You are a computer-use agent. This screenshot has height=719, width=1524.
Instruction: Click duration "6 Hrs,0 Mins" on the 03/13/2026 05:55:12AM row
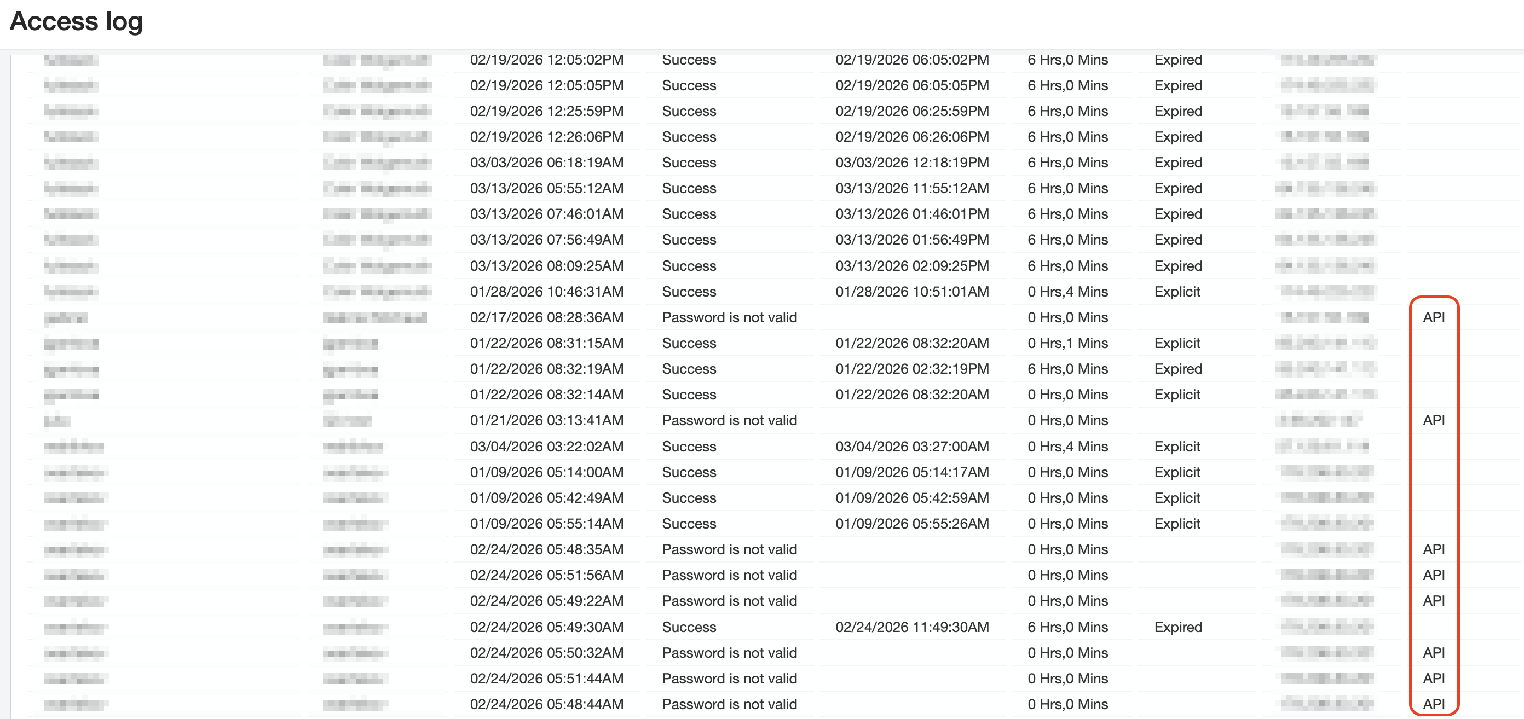[1068, 188]
